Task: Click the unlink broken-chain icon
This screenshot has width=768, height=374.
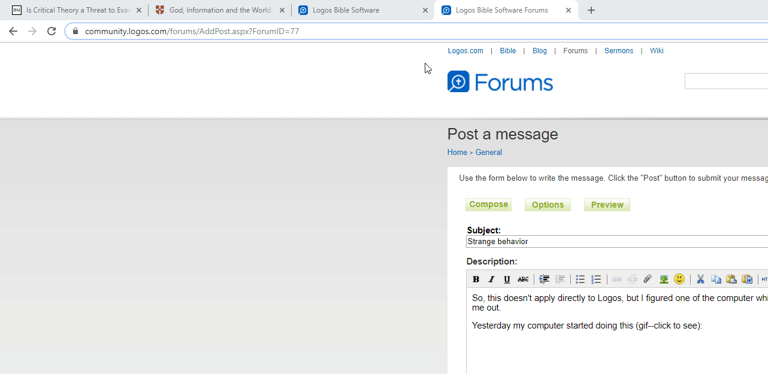Action: (x=632, y=279)
